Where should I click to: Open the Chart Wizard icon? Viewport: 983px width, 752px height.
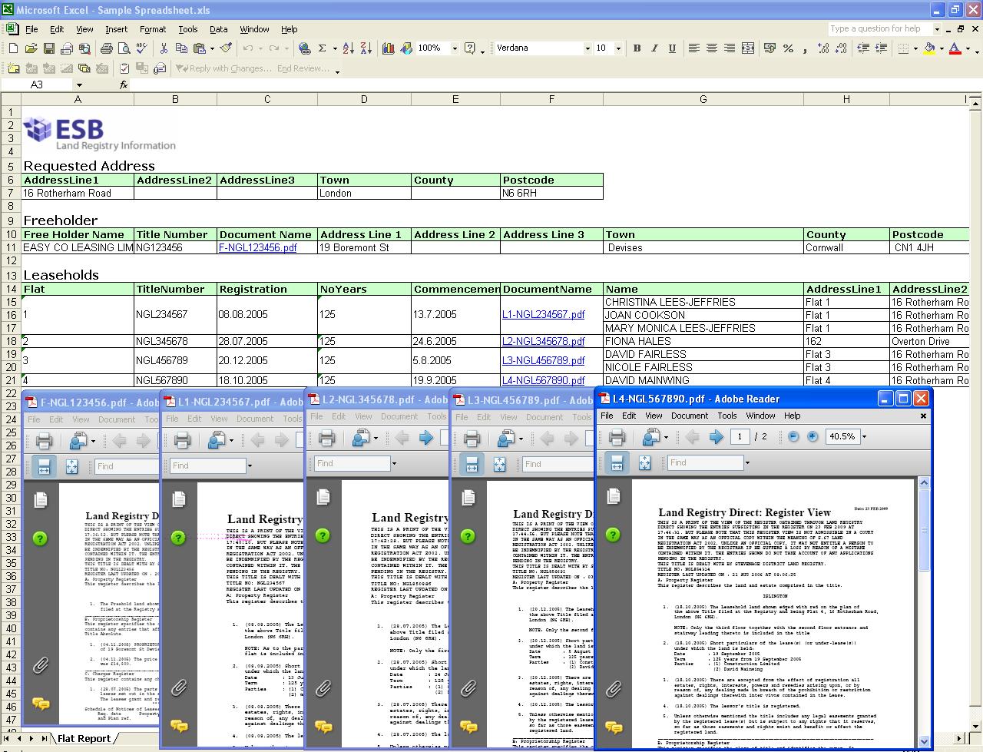[x=389, y=48]
